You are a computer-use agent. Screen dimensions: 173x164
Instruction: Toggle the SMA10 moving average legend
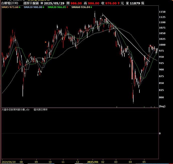coord(34,7)
